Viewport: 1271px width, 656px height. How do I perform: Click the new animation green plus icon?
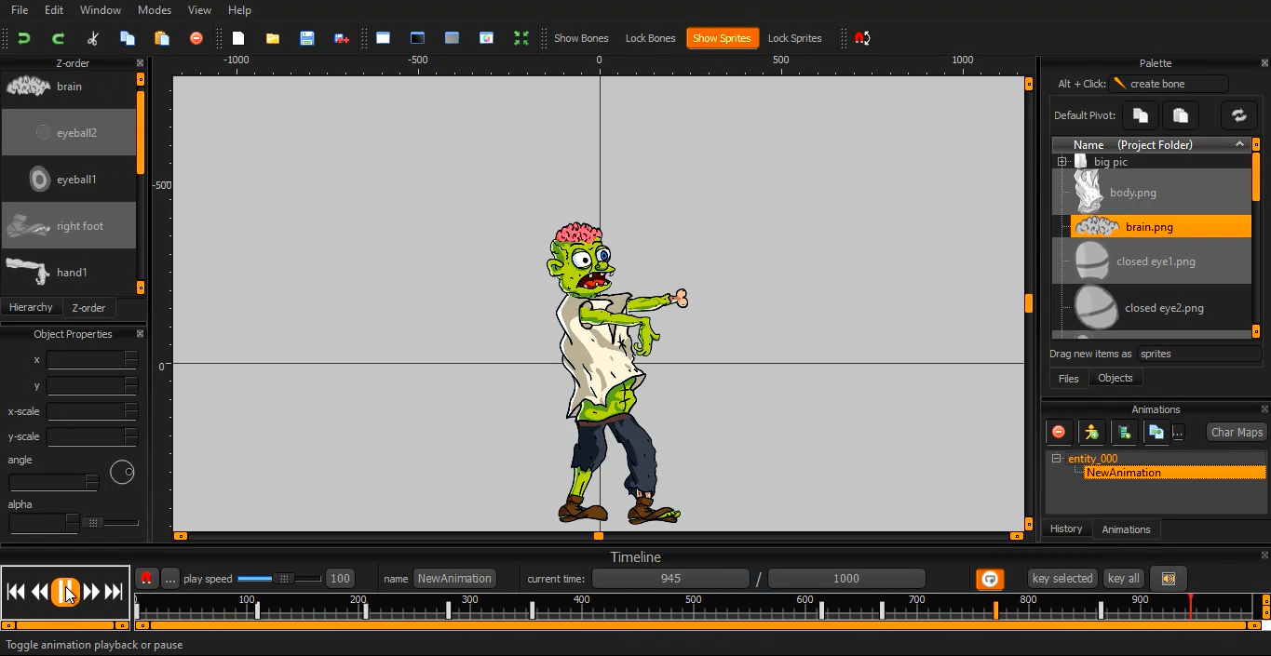[x=1124, y=432]
